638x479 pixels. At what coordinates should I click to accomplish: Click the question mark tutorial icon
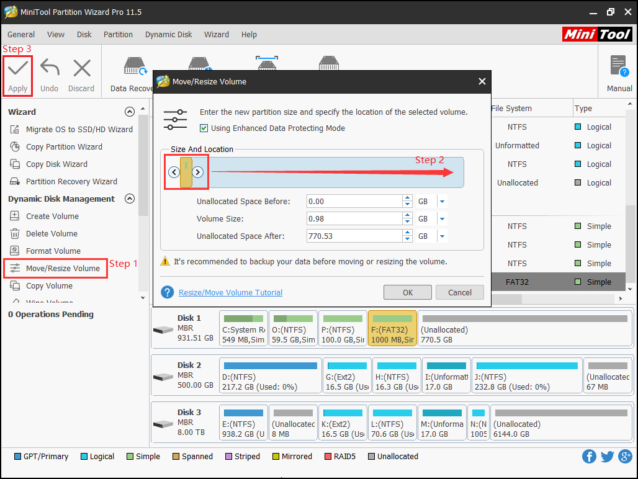click(x=167, y=292)
